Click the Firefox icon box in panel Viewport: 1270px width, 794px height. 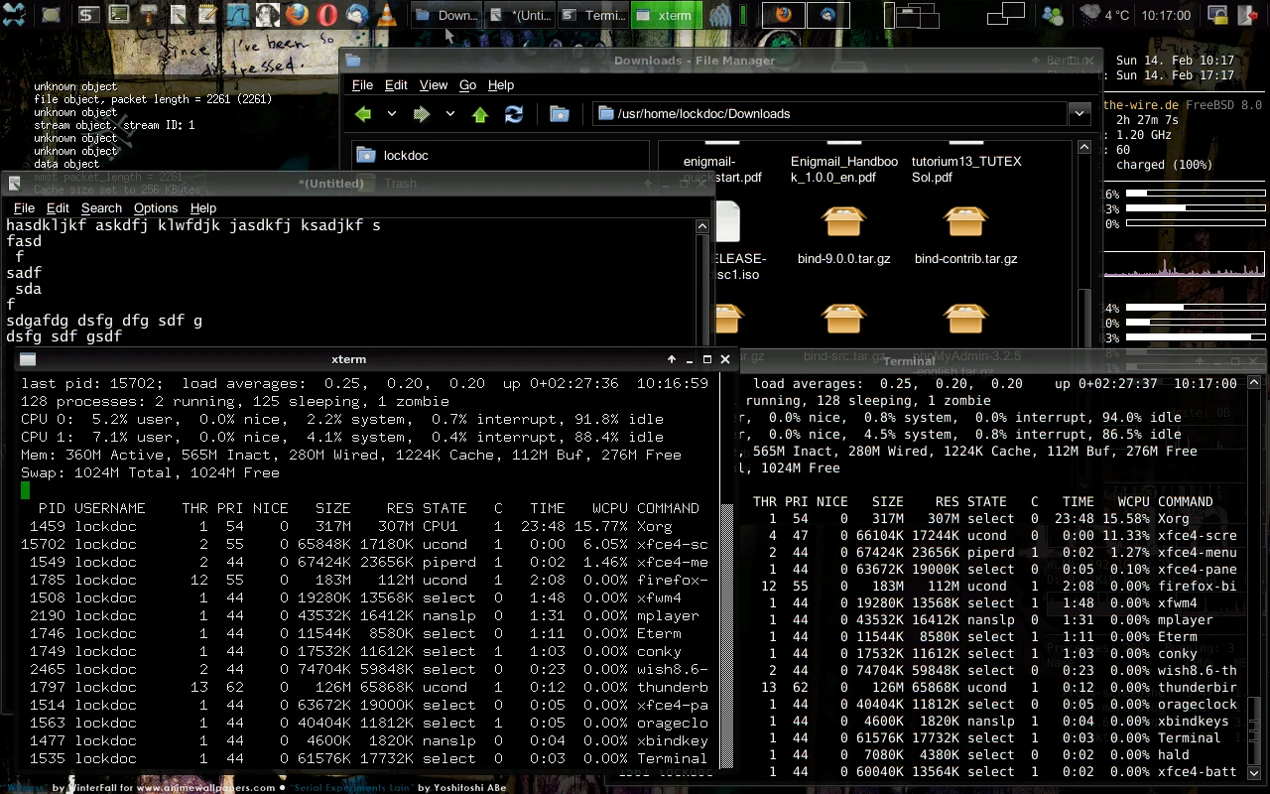coord(784,15)
